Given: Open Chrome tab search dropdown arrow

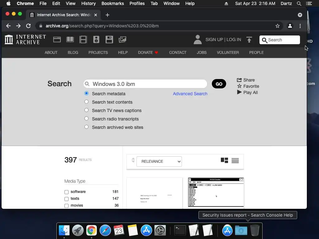Looking at the screenshot, I should [300, 15].
